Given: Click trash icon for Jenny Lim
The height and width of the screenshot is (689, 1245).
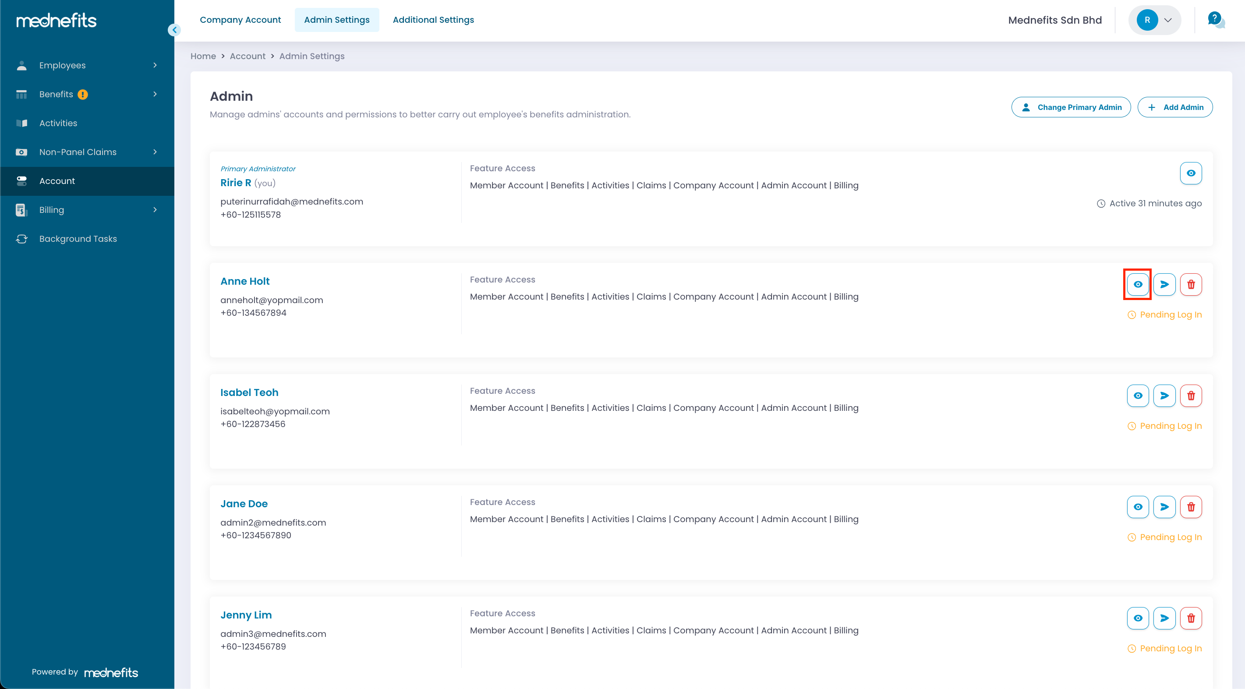Looking at the screenshot, I should pyautogui.click(x=1191, y=618).
